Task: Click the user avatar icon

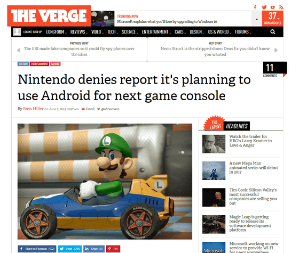Action: [17, 32]
